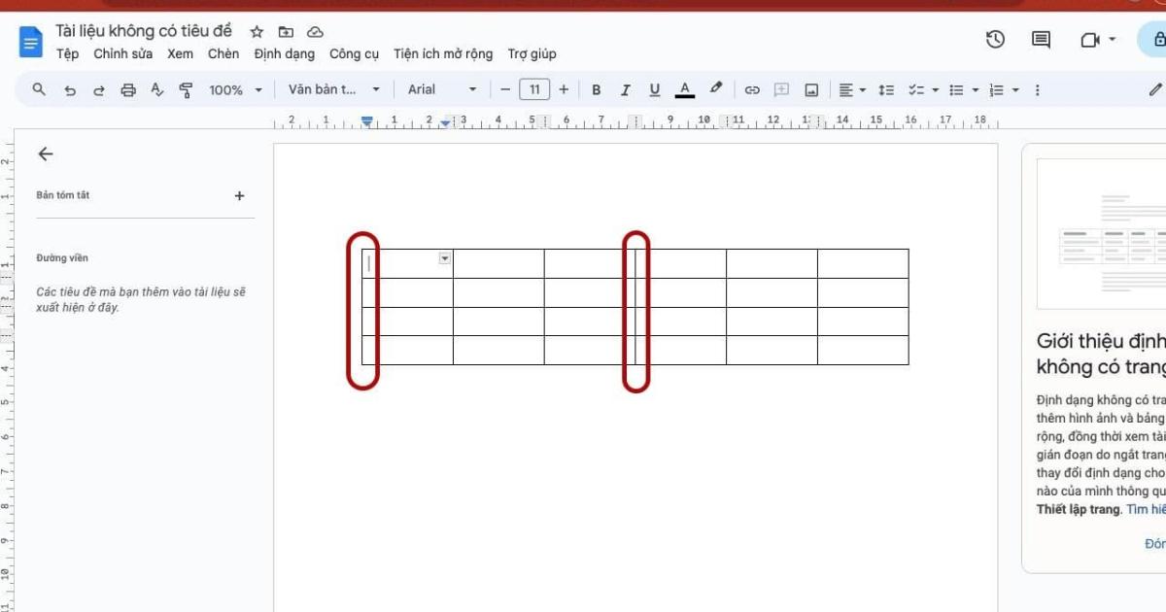The height and width of the screenshot is (612, 1166).
Task: Insert an image into the document
Action: tap(812, 88)
